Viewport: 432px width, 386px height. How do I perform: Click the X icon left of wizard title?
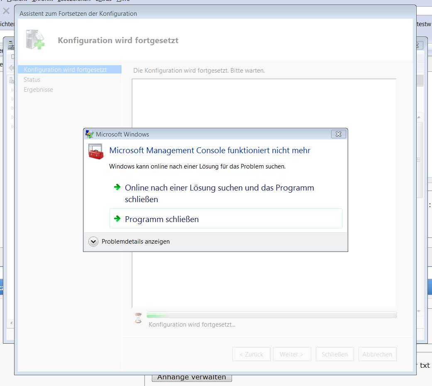pos(6,11)
